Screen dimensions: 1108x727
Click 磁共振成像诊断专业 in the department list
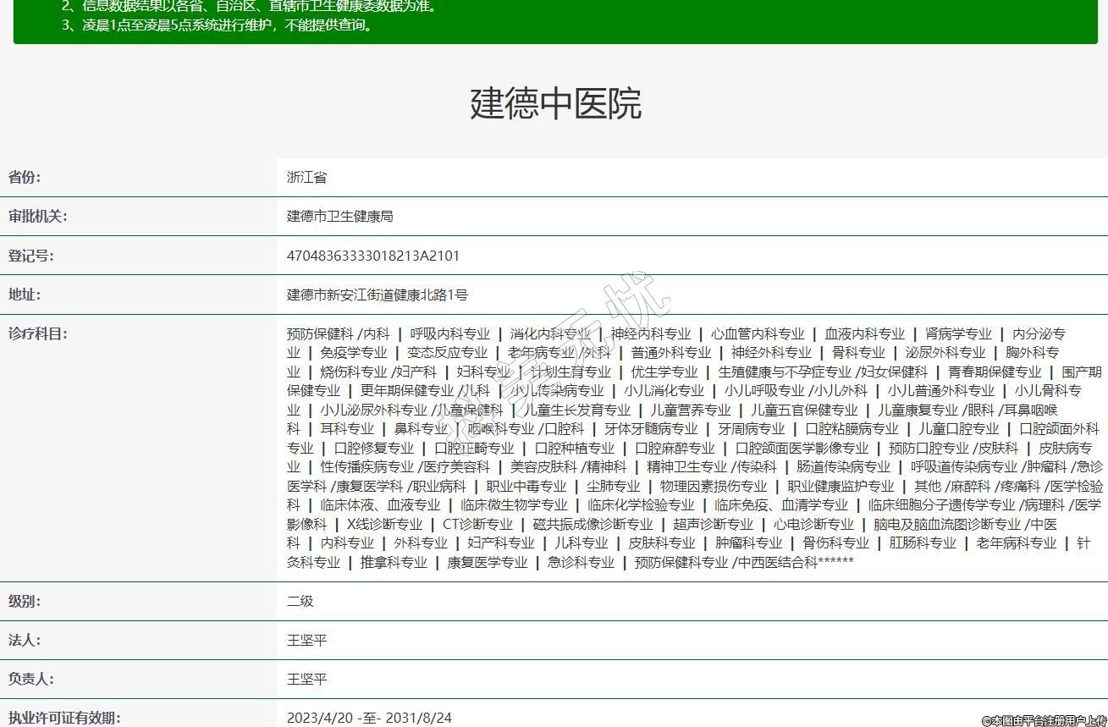click(x=593, y=524)
